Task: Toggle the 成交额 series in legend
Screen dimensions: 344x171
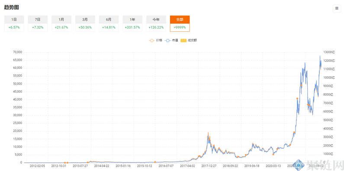Action: (x=189, y=40)
